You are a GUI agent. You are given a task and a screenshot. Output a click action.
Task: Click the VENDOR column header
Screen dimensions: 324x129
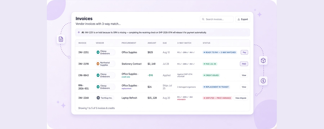(x=100, y=43)
